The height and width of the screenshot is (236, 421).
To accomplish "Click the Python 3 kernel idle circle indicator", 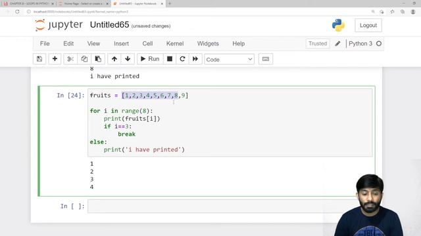I will (x=379, y=44).
